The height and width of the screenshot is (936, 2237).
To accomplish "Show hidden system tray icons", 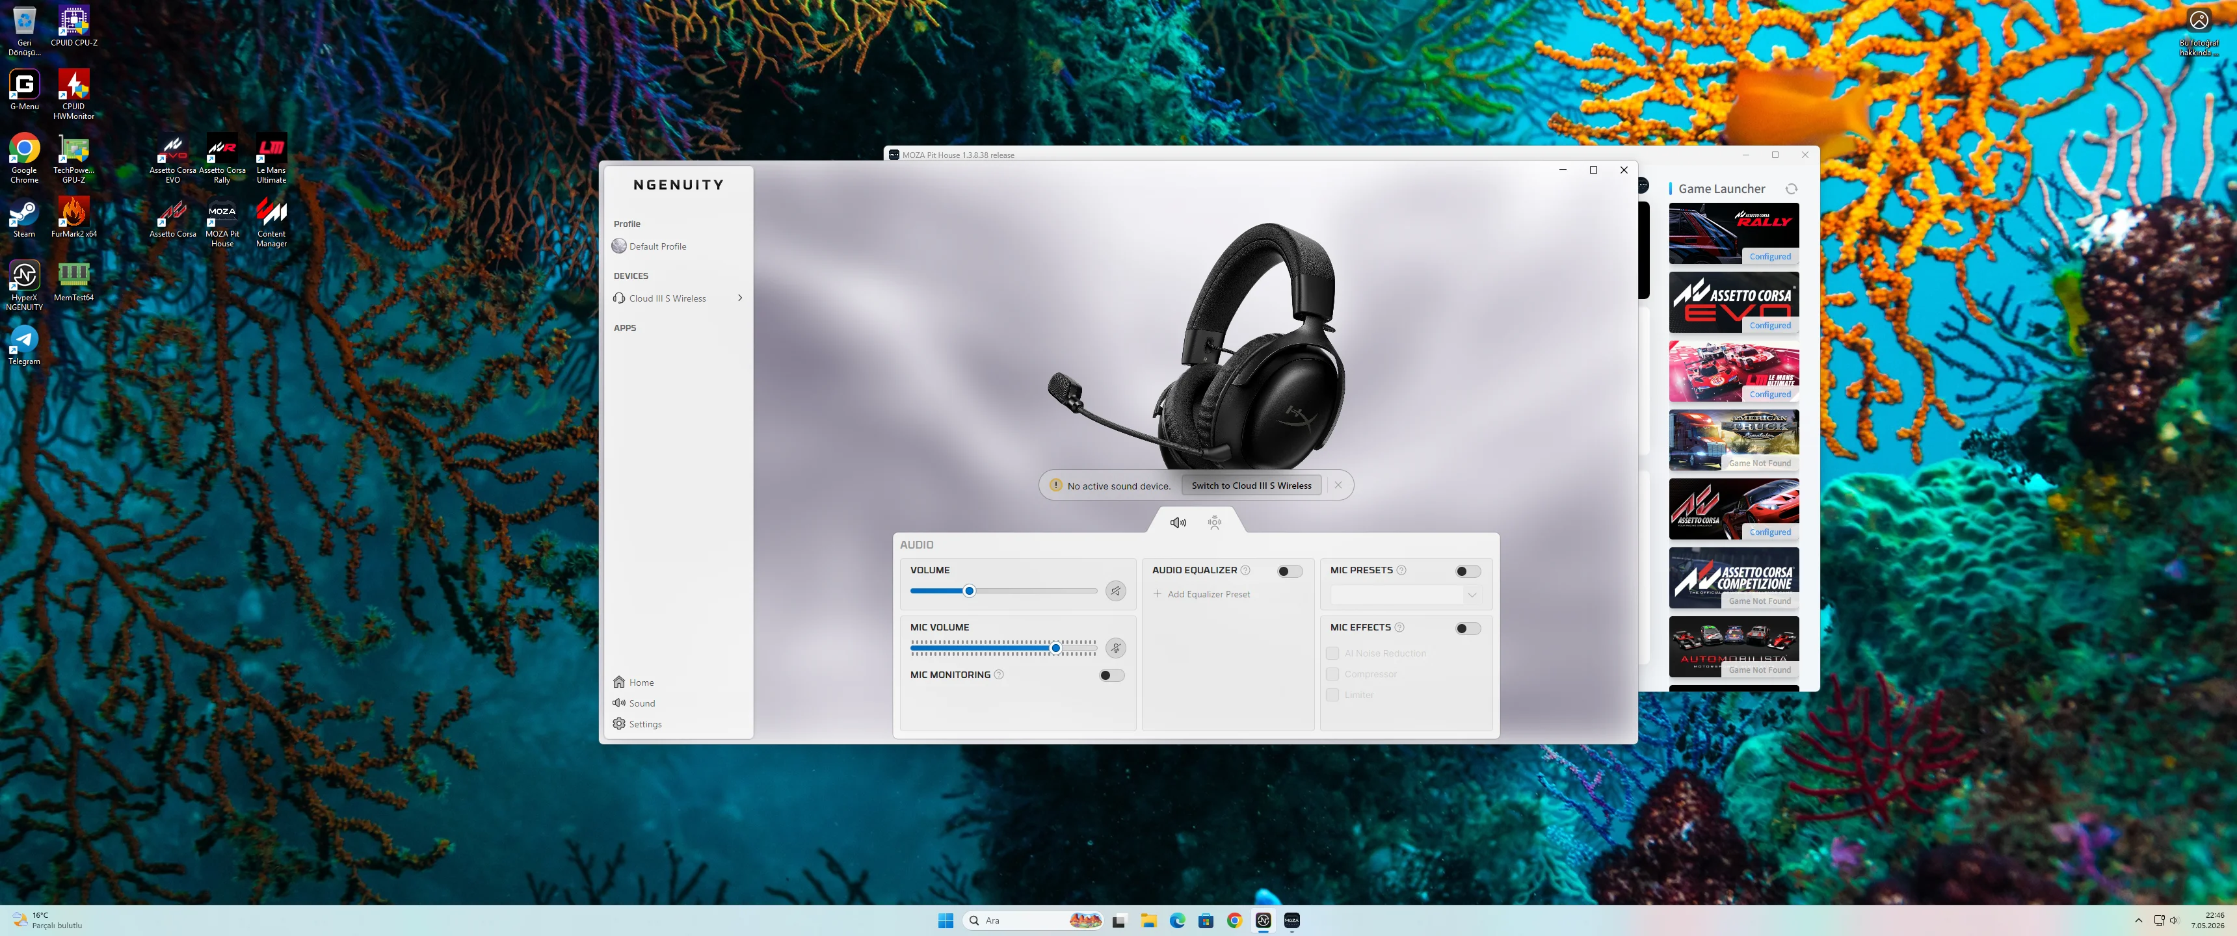I will 2138,920.
